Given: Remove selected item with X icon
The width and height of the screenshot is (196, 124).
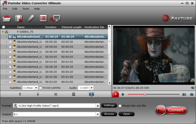Looking at the screenshot, I should pos(56,94).
